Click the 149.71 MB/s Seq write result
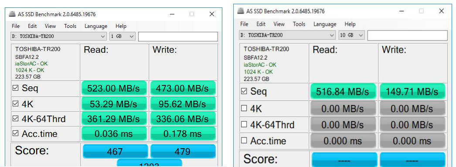The image size is (456, 167). click(x=412, y=92)
